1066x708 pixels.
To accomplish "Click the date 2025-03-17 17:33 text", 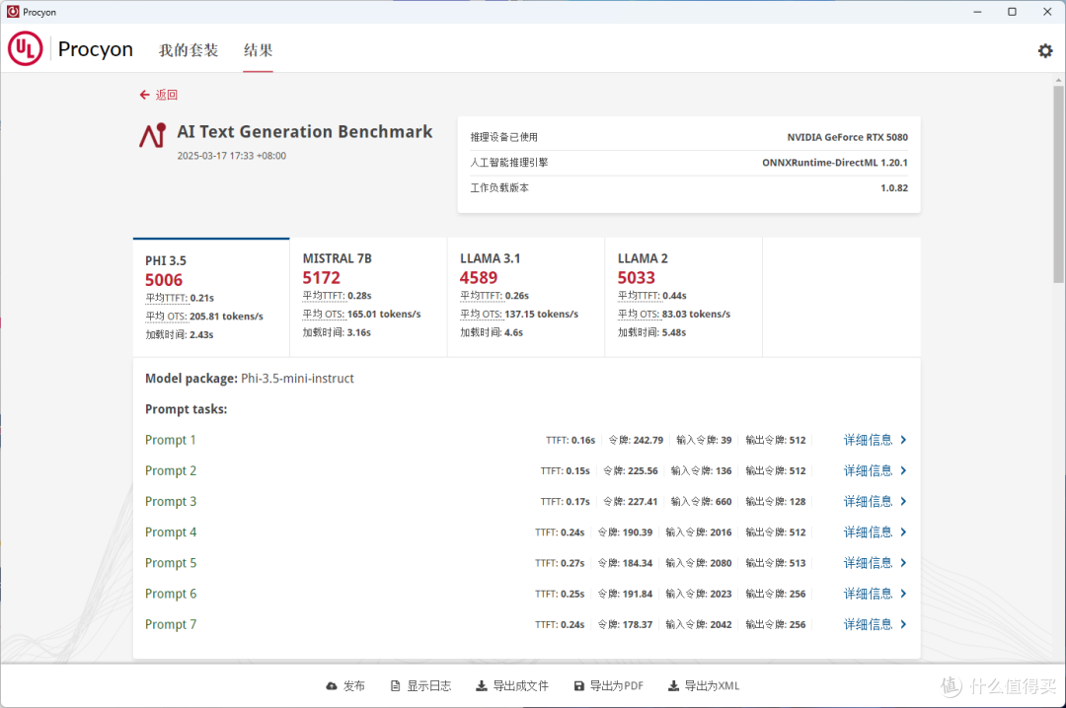I will click(x=231, y=156).
